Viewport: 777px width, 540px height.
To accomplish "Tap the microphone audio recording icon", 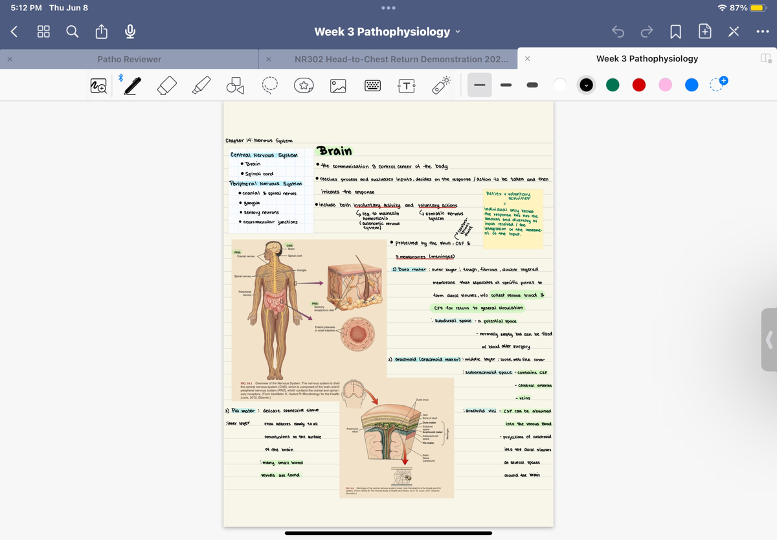I will 129,32.
